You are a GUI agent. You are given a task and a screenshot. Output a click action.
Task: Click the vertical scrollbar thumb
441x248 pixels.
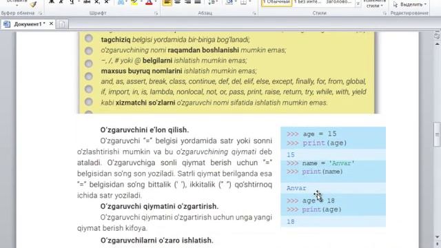(x=438, y=134)
